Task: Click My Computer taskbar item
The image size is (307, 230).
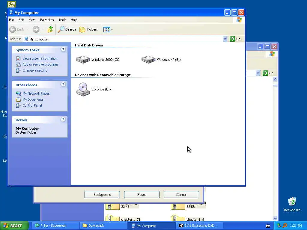Action: (x=152, y=226)
